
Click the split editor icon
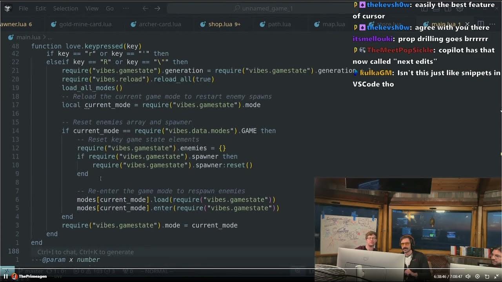tap(481, 24)
